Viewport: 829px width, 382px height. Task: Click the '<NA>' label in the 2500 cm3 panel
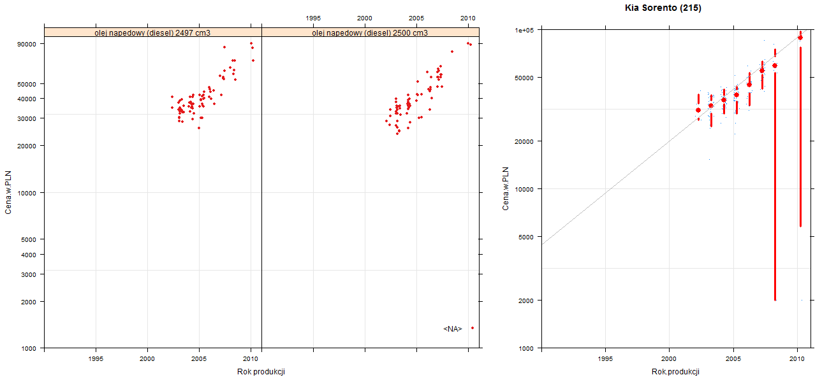click(452, 329)
